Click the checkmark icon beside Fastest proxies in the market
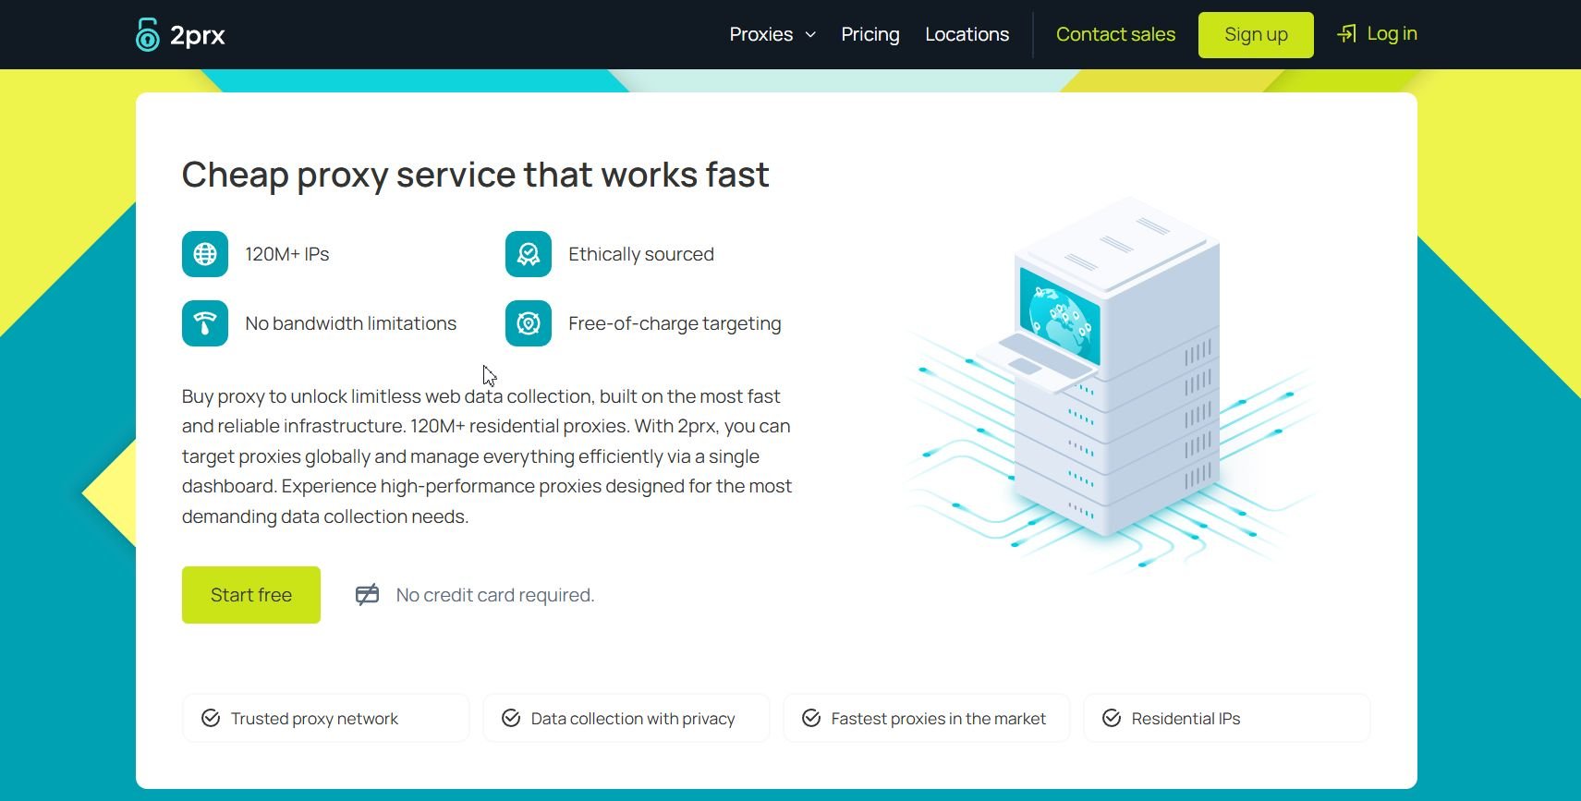This screenshot has width=1581, height=801. point(811,718)
